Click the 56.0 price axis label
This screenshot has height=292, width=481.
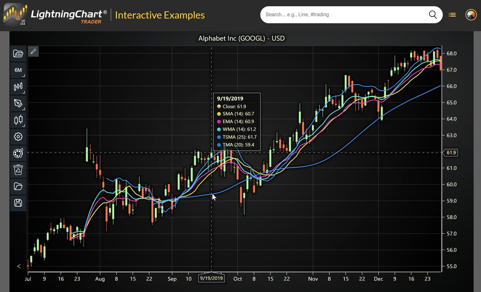[451, 250]
